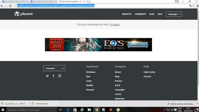
Task: Click Try again download link
Action: click(115, 25)
